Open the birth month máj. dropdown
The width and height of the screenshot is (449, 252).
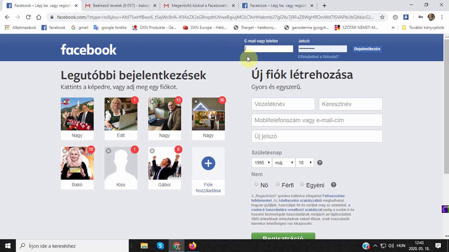[284, 163]
